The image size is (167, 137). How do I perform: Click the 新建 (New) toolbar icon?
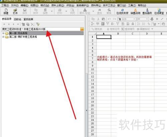click(x=6, y=11)
